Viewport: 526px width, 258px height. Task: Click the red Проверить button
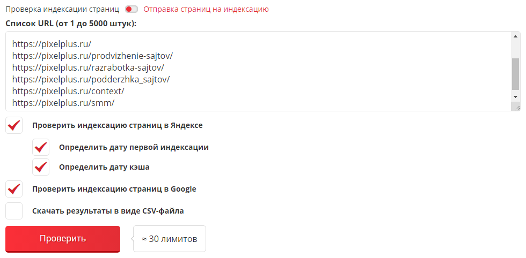tap(63, 239)
